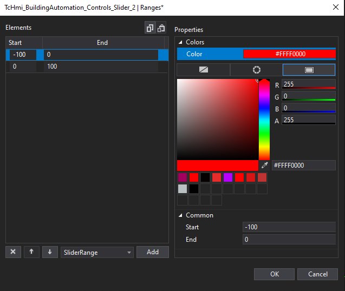
Task: Select the dark magenta recent swatch
Action: coord(183,177)
